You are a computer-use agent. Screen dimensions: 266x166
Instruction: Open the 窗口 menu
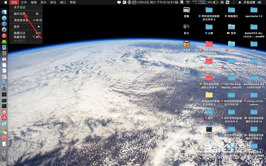(63, 2)
